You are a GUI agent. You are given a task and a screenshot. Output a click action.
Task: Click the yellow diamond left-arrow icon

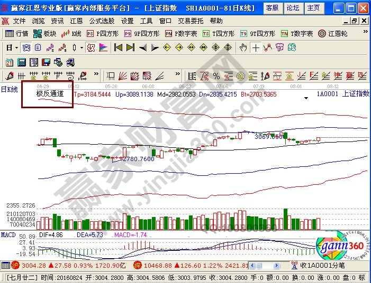pos(167,48)
